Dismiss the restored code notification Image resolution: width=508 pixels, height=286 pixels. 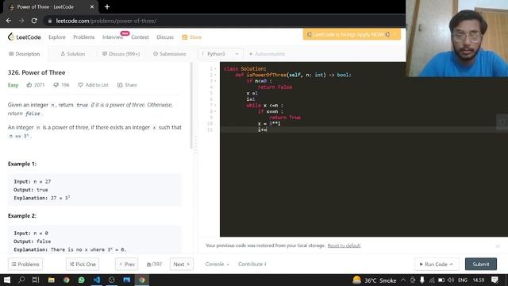pyautogui.click(x=498, y=246)
